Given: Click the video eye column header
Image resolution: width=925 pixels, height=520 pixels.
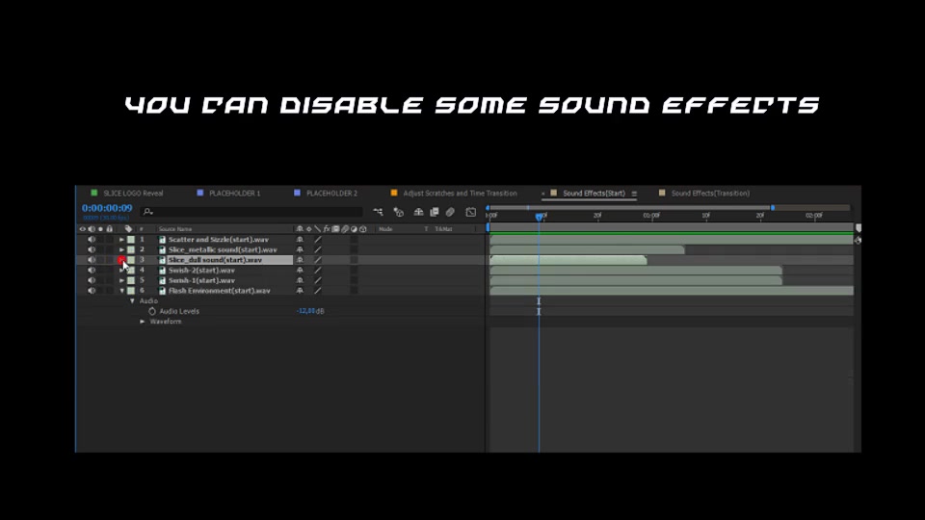Looking at the screenshot, I should tap(83, 229).
